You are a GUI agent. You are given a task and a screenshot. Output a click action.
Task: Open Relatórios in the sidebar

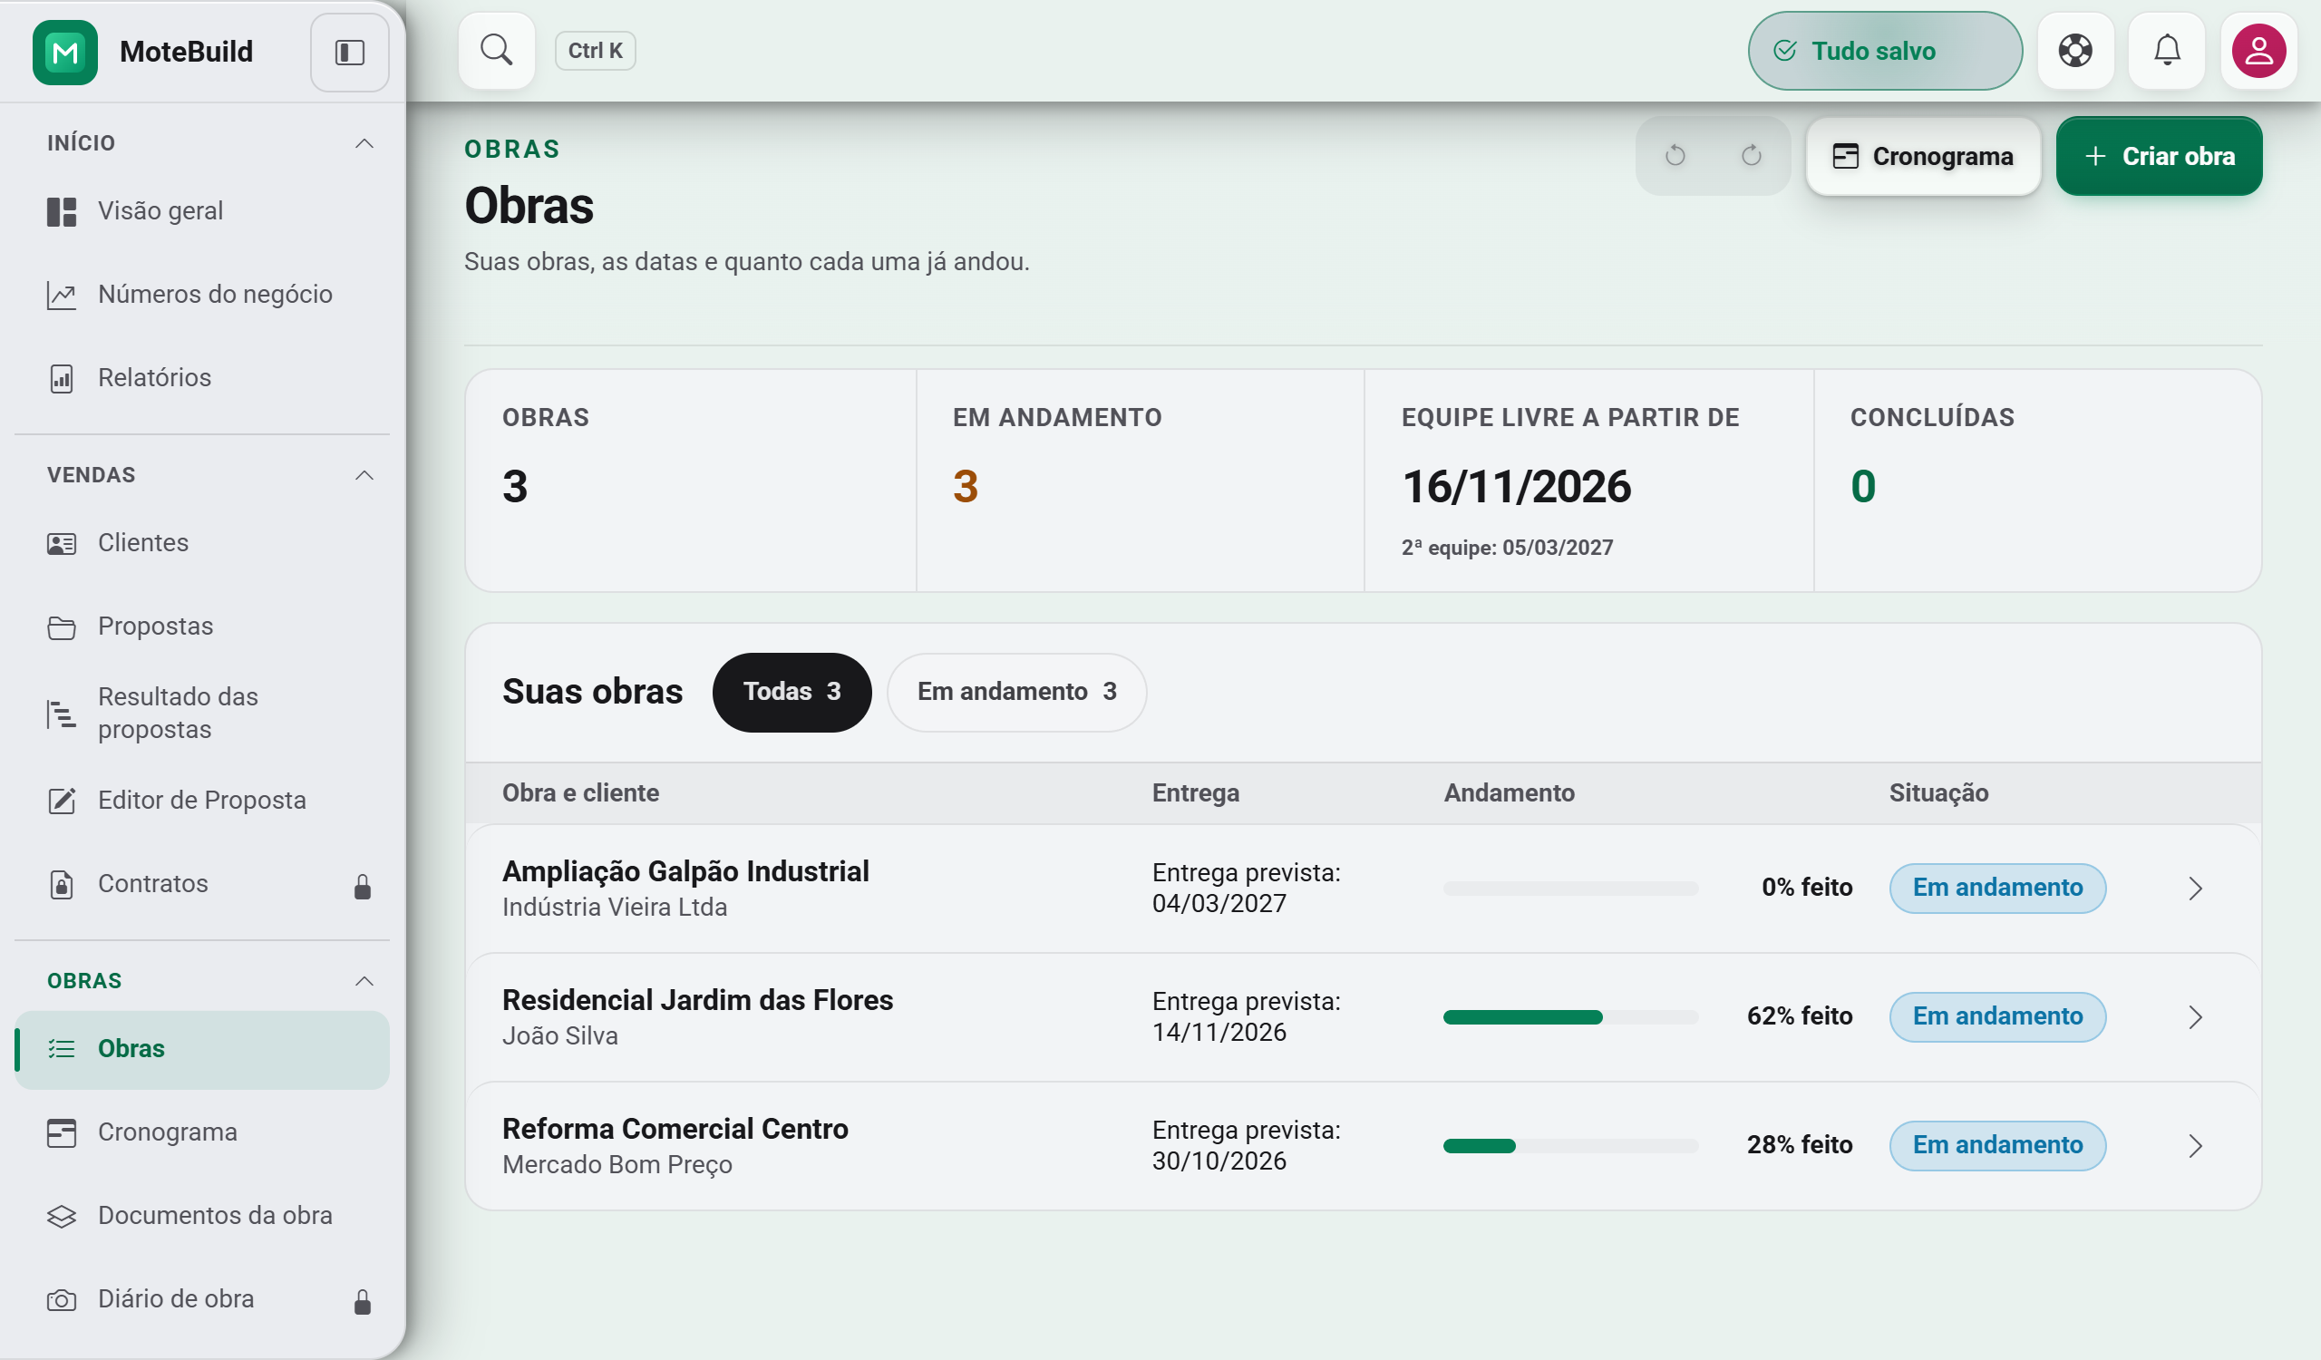click(x=202, y=377)
